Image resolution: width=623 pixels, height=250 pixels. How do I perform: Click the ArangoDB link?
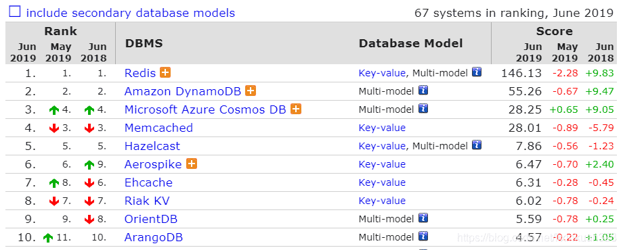click(154, 237)
